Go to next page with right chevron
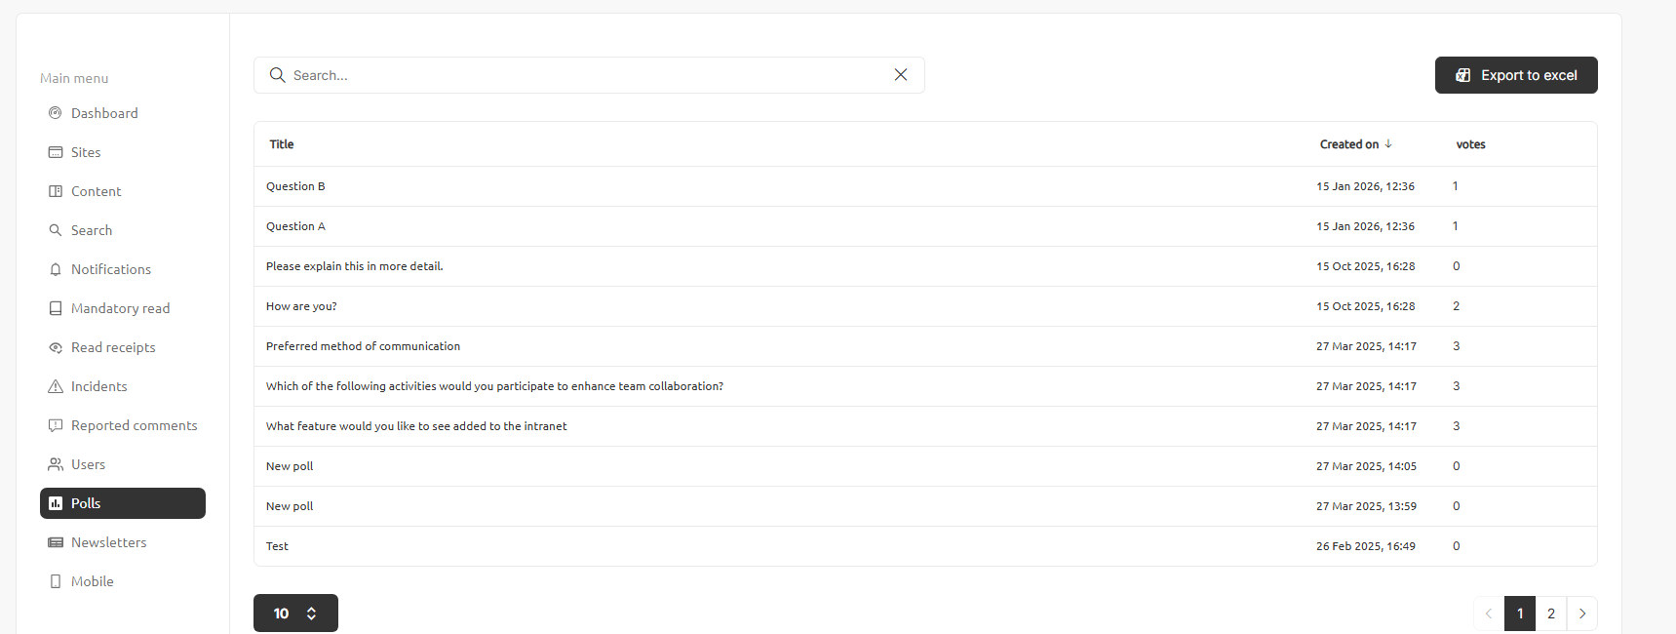The width and height of the screenshot is (1676, 634). tap(1582, 614)
